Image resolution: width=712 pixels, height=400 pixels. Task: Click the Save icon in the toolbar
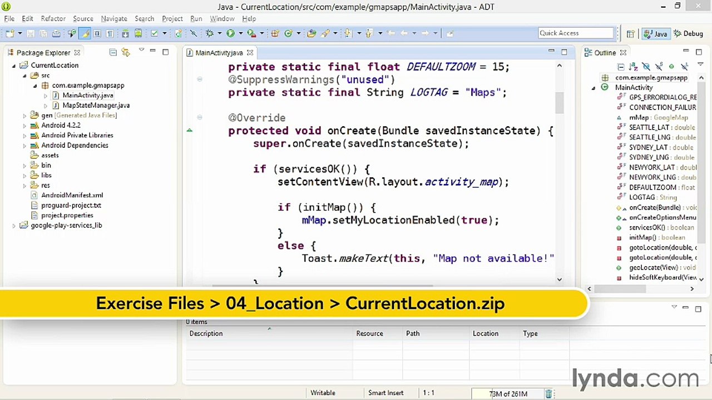point(31,33)
